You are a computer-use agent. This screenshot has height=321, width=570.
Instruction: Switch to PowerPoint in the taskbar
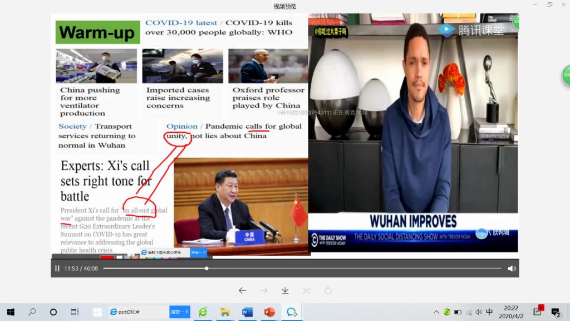269,312
